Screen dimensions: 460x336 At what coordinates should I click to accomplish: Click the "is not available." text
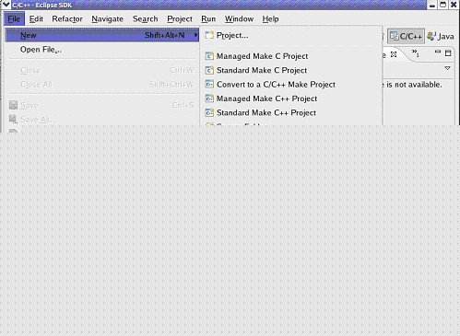coord(414,85)
